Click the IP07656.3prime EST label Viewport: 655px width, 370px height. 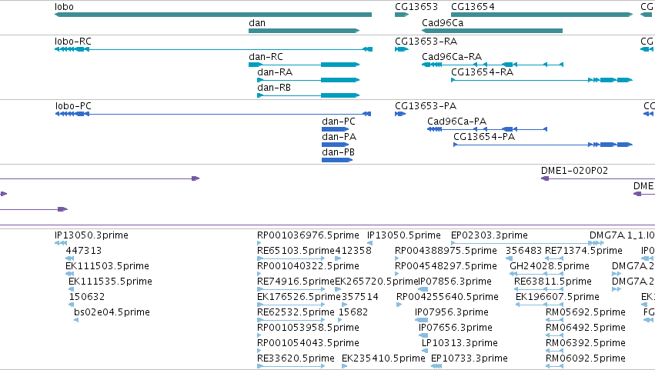pos(456,328)
